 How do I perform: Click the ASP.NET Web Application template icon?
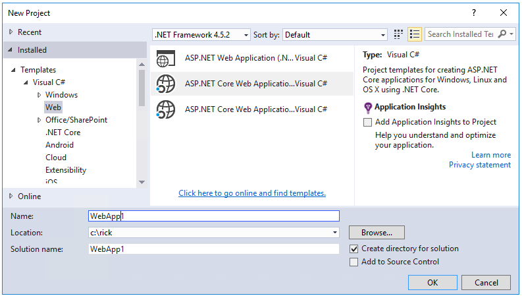(x=165, y=58)
